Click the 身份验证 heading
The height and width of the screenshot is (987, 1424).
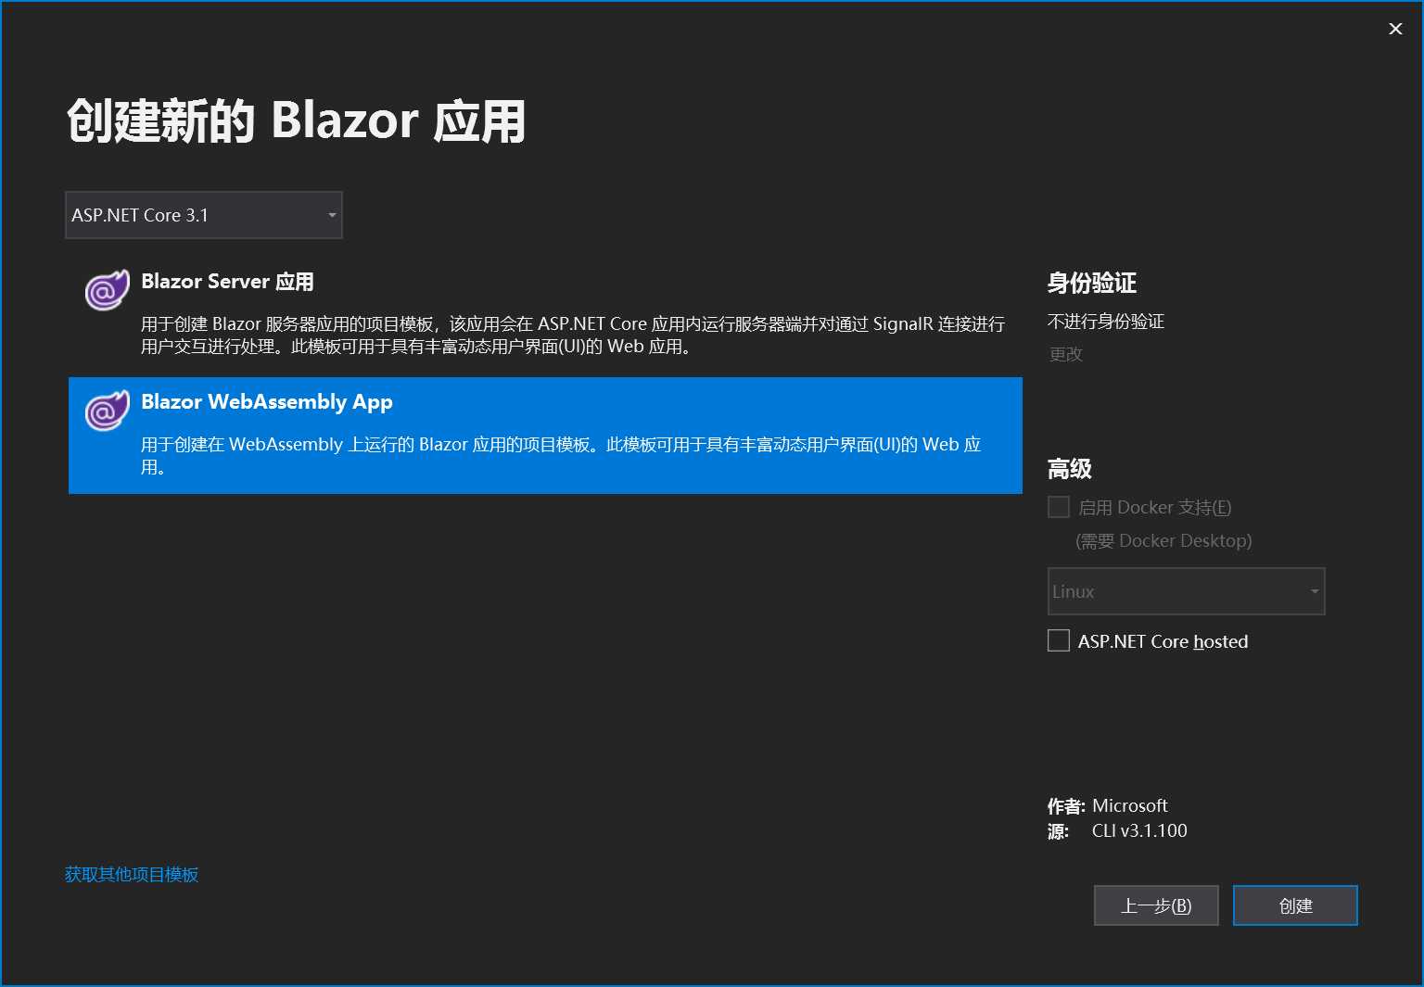[x=1092, y=283]
